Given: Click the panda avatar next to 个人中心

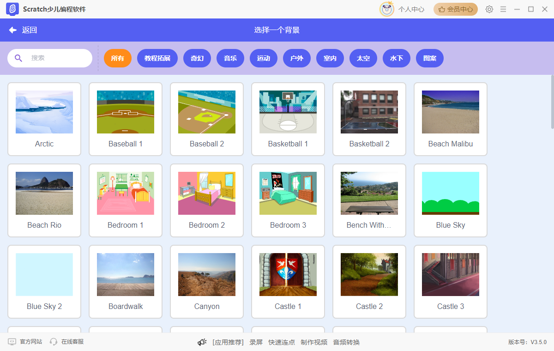Looking at the screenshot, I should click(x=387, y=9).
